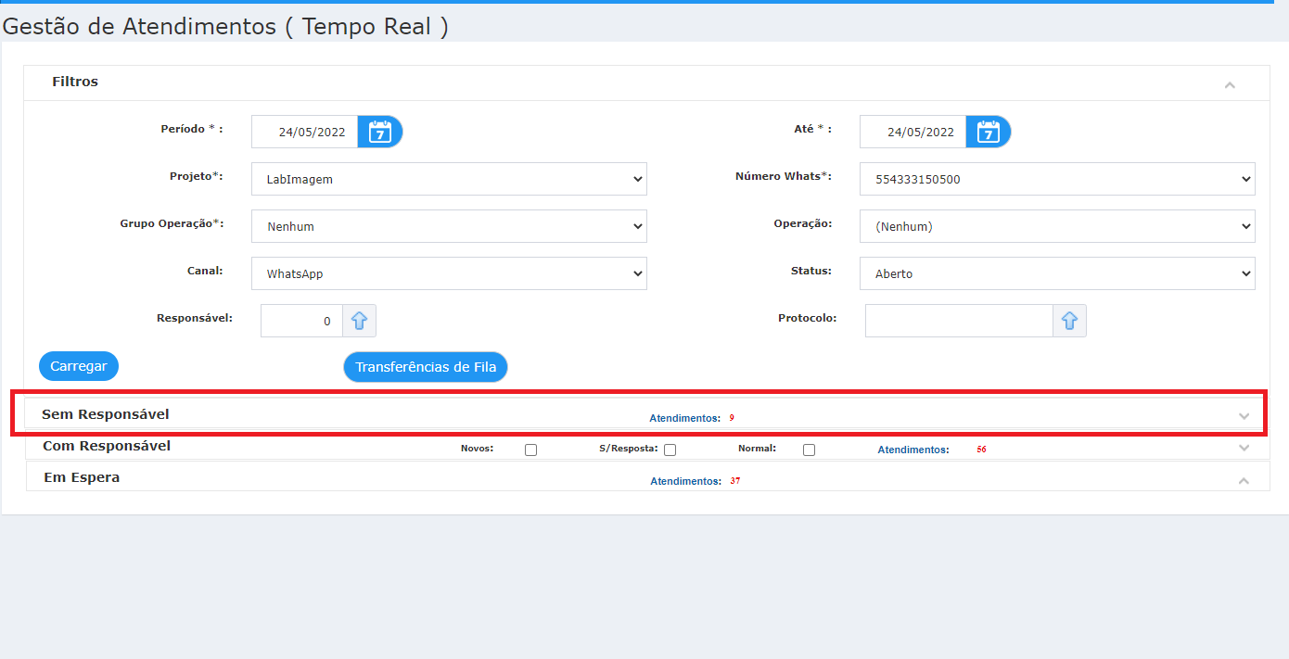Viewport: 1289px width, 659px height.
Task: Open the Grupo Operação dropdown
Action: click(449, 226)
